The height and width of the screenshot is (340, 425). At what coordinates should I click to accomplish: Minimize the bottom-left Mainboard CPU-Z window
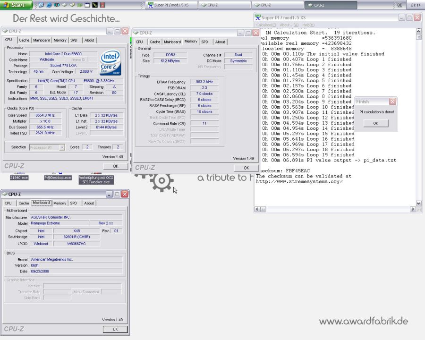tap(109, 194)
